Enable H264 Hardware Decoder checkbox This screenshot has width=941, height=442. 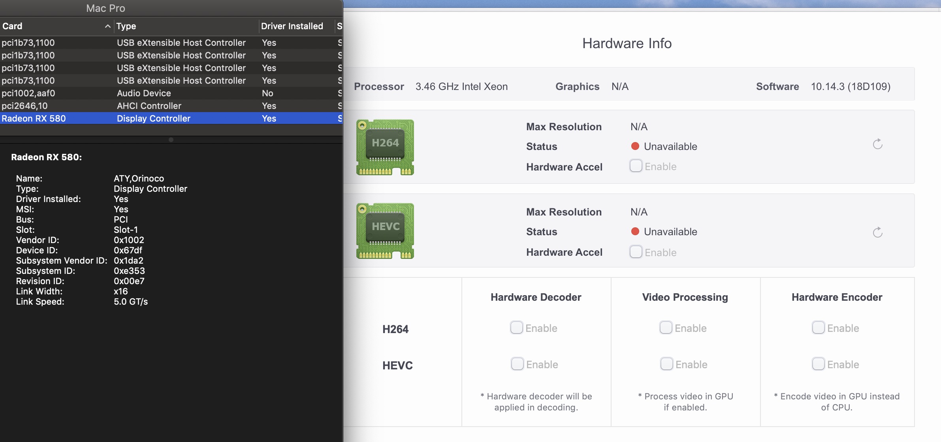[x=516, y=328]
